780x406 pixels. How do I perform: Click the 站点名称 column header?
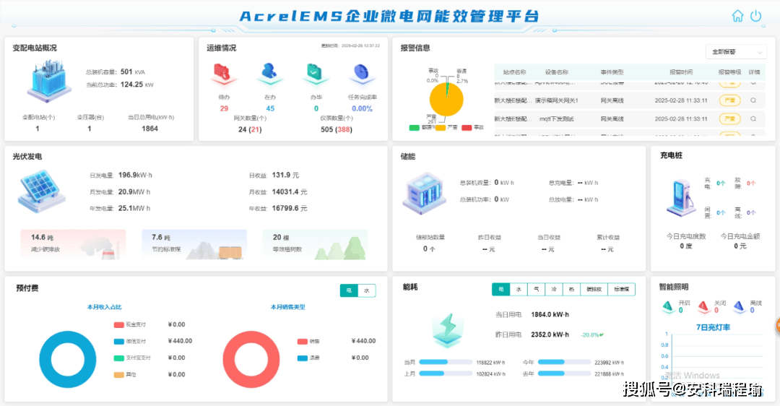pyautogui.click(x=514, y=72)
